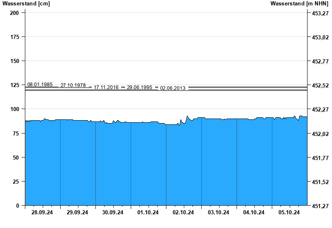This screenshot has width=332, height=228.
Task: Click the 100 tick on left axis
Action: 15,109
